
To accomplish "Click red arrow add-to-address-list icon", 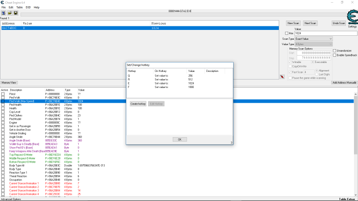I will (282, 77).
